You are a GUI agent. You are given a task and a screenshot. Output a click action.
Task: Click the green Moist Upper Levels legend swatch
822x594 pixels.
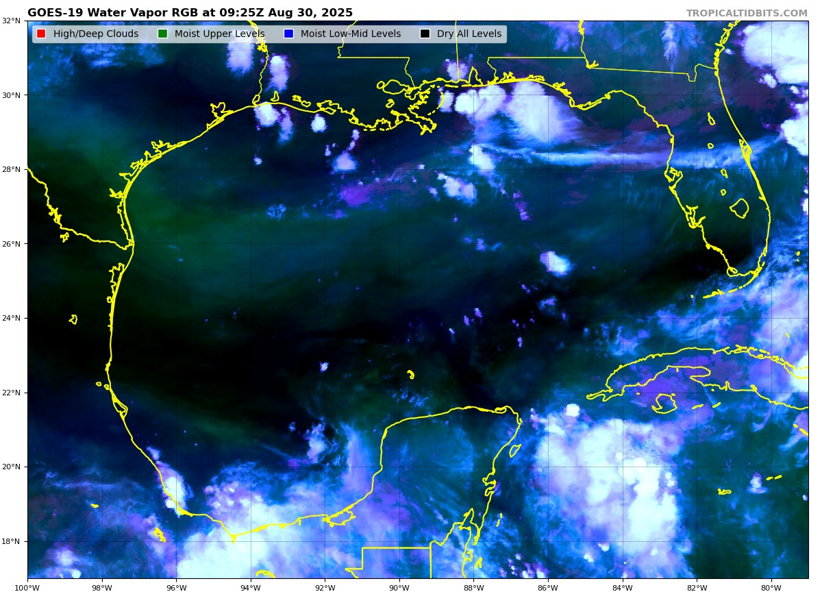162,34
